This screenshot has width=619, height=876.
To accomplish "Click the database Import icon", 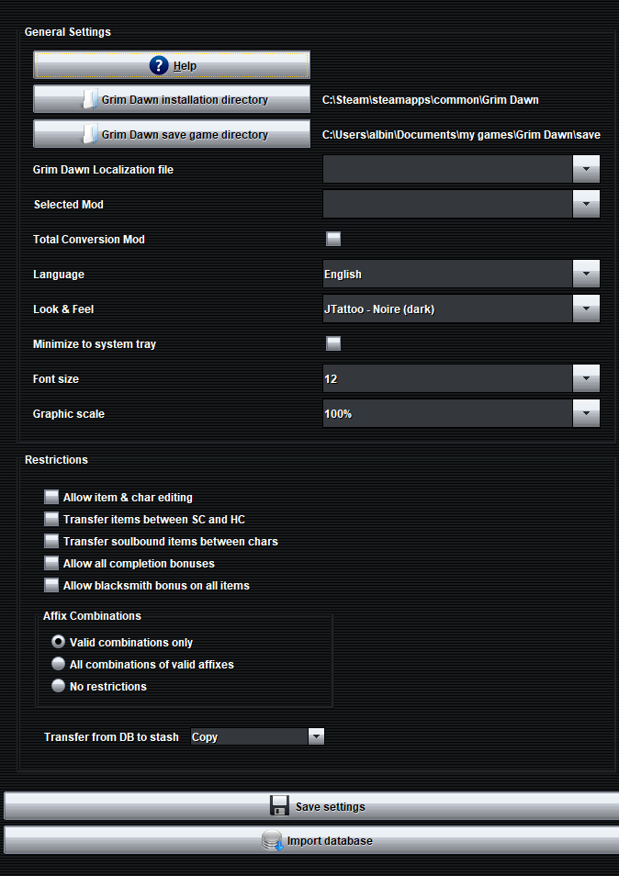I will 273,840.
